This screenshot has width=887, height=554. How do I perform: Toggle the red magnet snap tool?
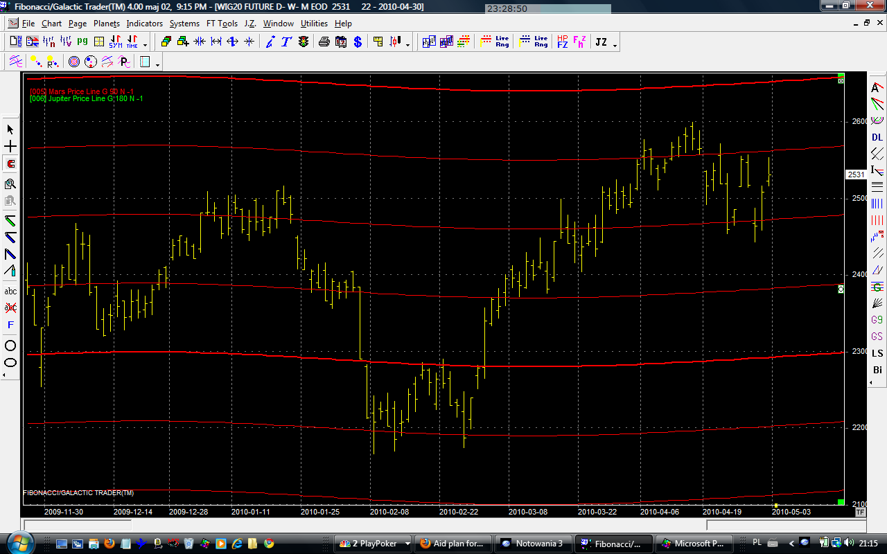(x=10, y=164)
